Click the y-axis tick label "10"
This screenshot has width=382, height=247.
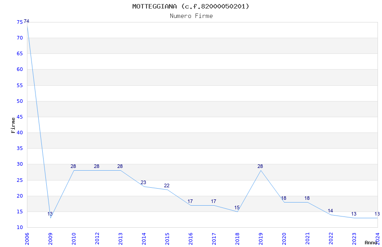coord(20,228)
